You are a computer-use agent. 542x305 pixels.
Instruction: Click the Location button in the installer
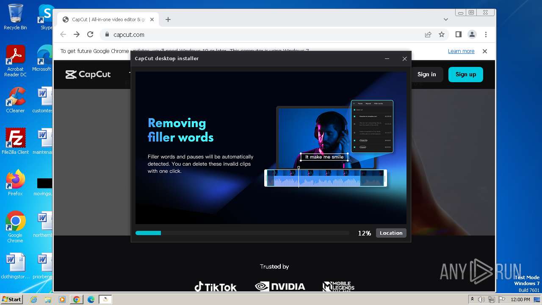391,233
